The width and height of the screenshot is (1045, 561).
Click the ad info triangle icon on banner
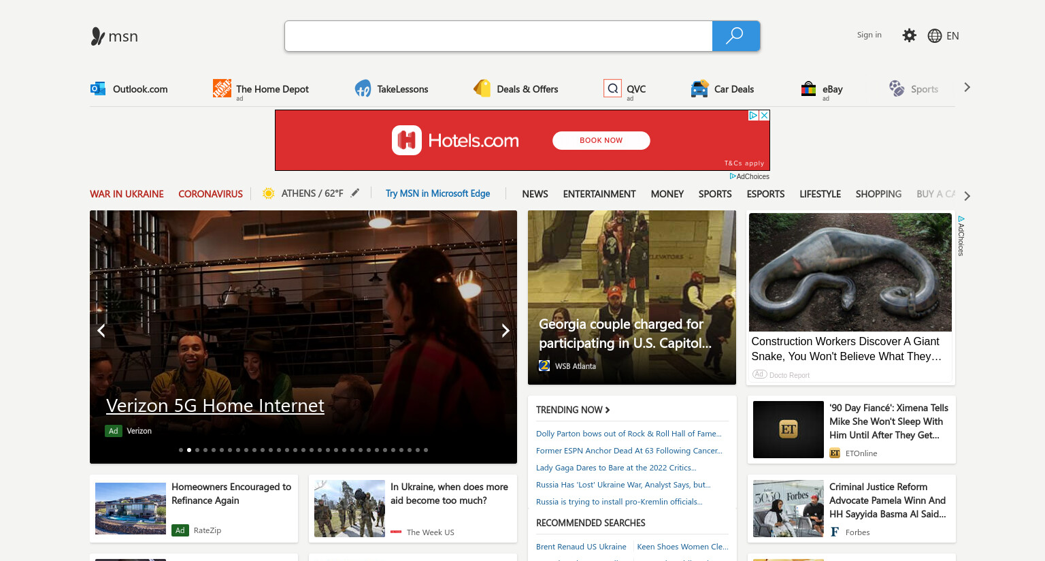754,116
